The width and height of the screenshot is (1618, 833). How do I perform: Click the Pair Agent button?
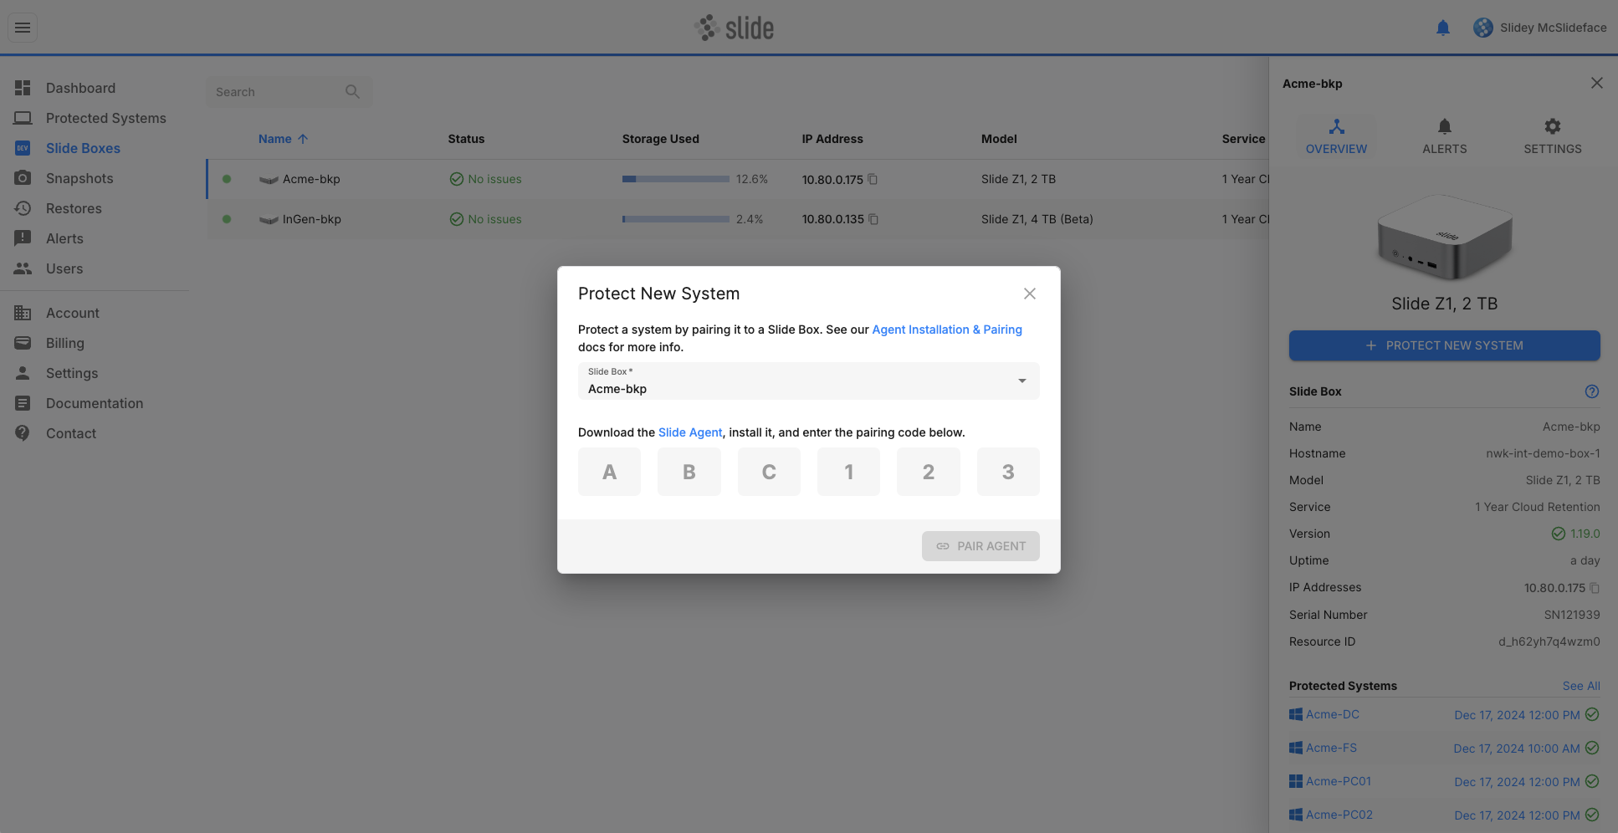coord(981,546)
